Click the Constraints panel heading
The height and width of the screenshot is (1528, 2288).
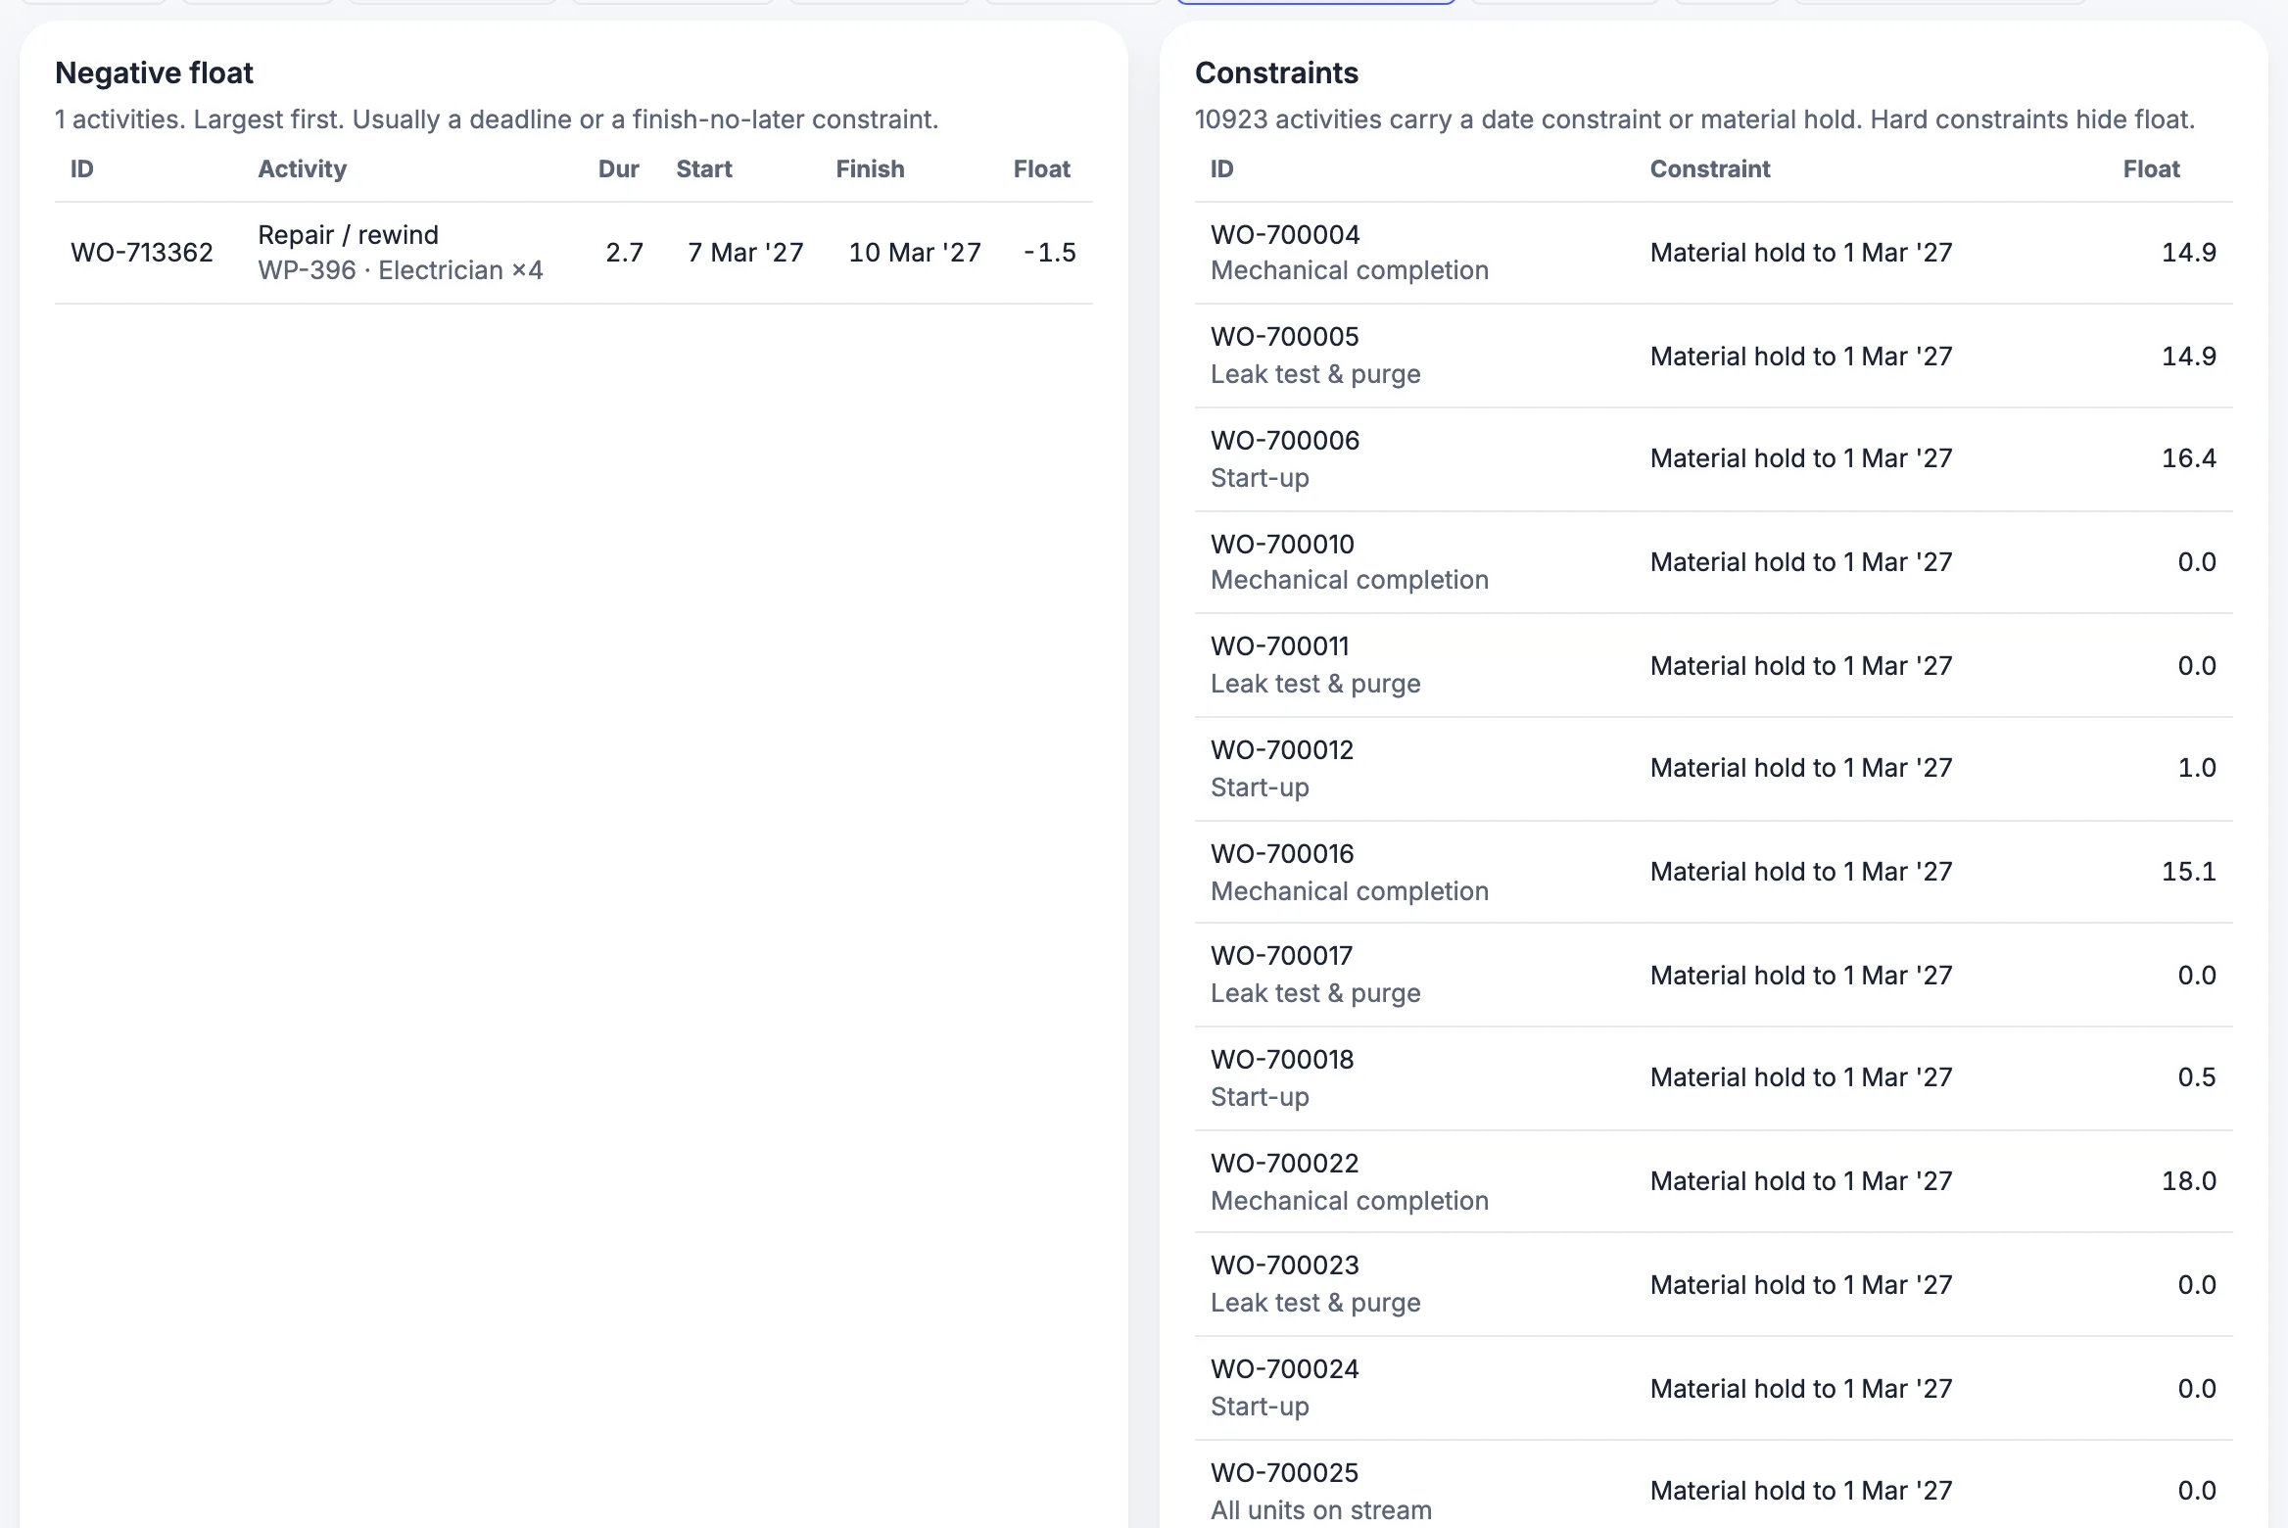[1276, 73]
